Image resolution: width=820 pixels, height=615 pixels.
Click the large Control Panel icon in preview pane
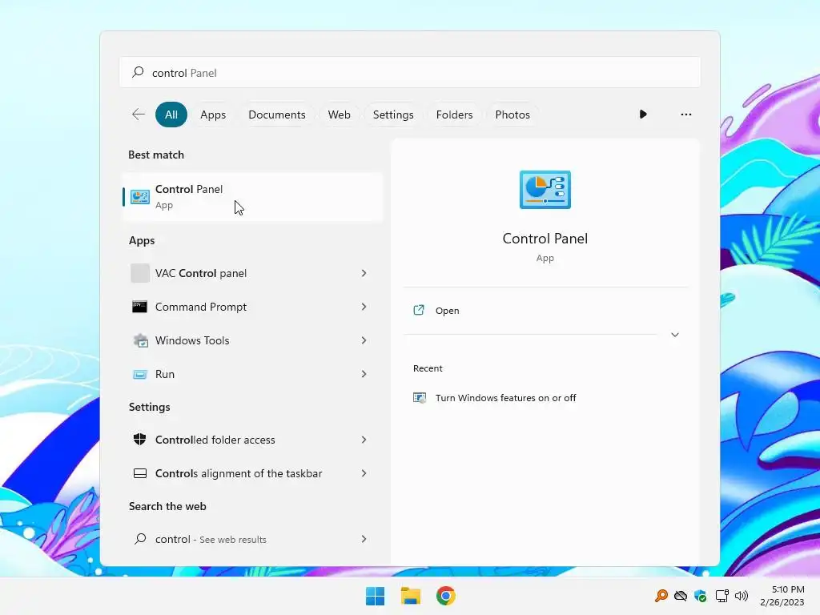[545, 189]
